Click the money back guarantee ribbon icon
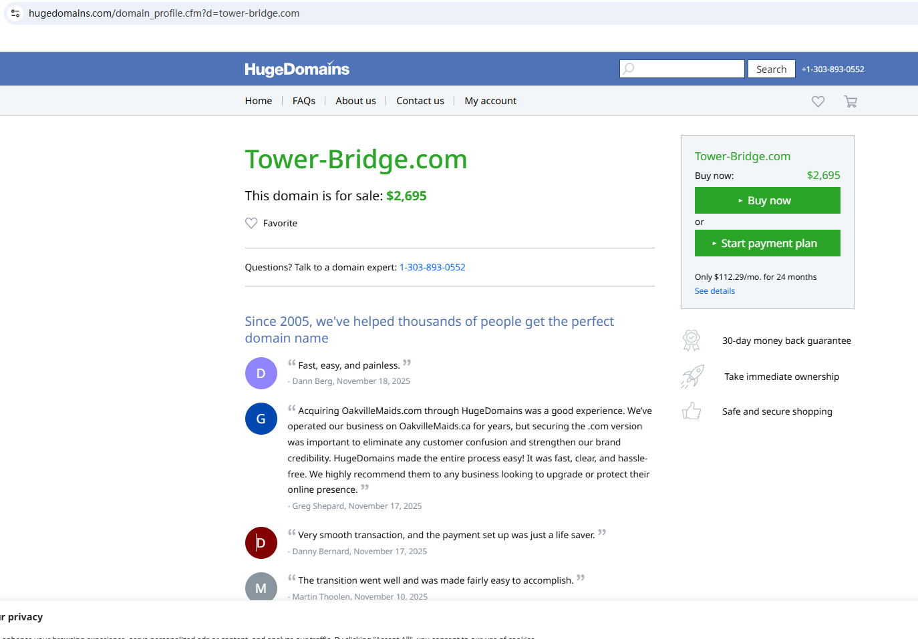Image resolution: width=918 pixels, height=639 pixels. (692, 341)
